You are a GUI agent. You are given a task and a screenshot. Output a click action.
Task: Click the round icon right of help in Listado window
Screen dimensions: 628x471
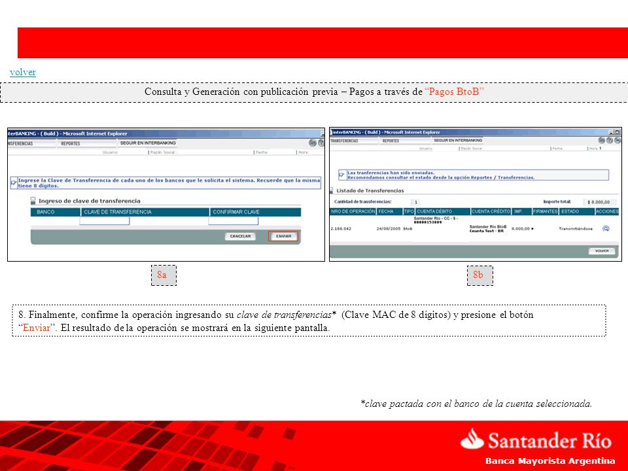pos(618,140)
